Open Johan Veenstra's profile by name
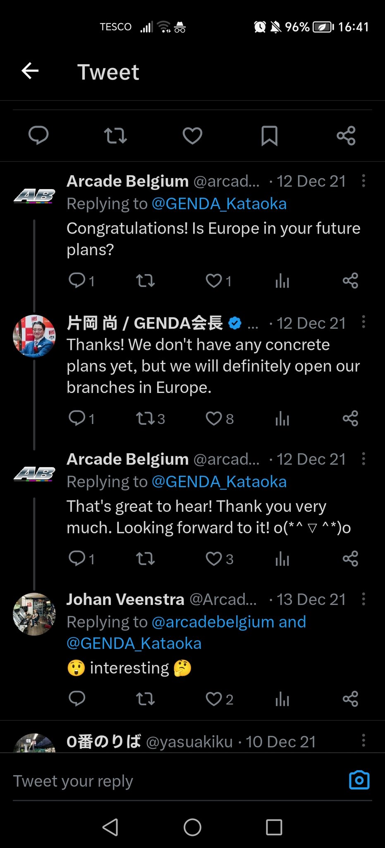The width and height of the screenshot is (385, 848). click(125, 599)
